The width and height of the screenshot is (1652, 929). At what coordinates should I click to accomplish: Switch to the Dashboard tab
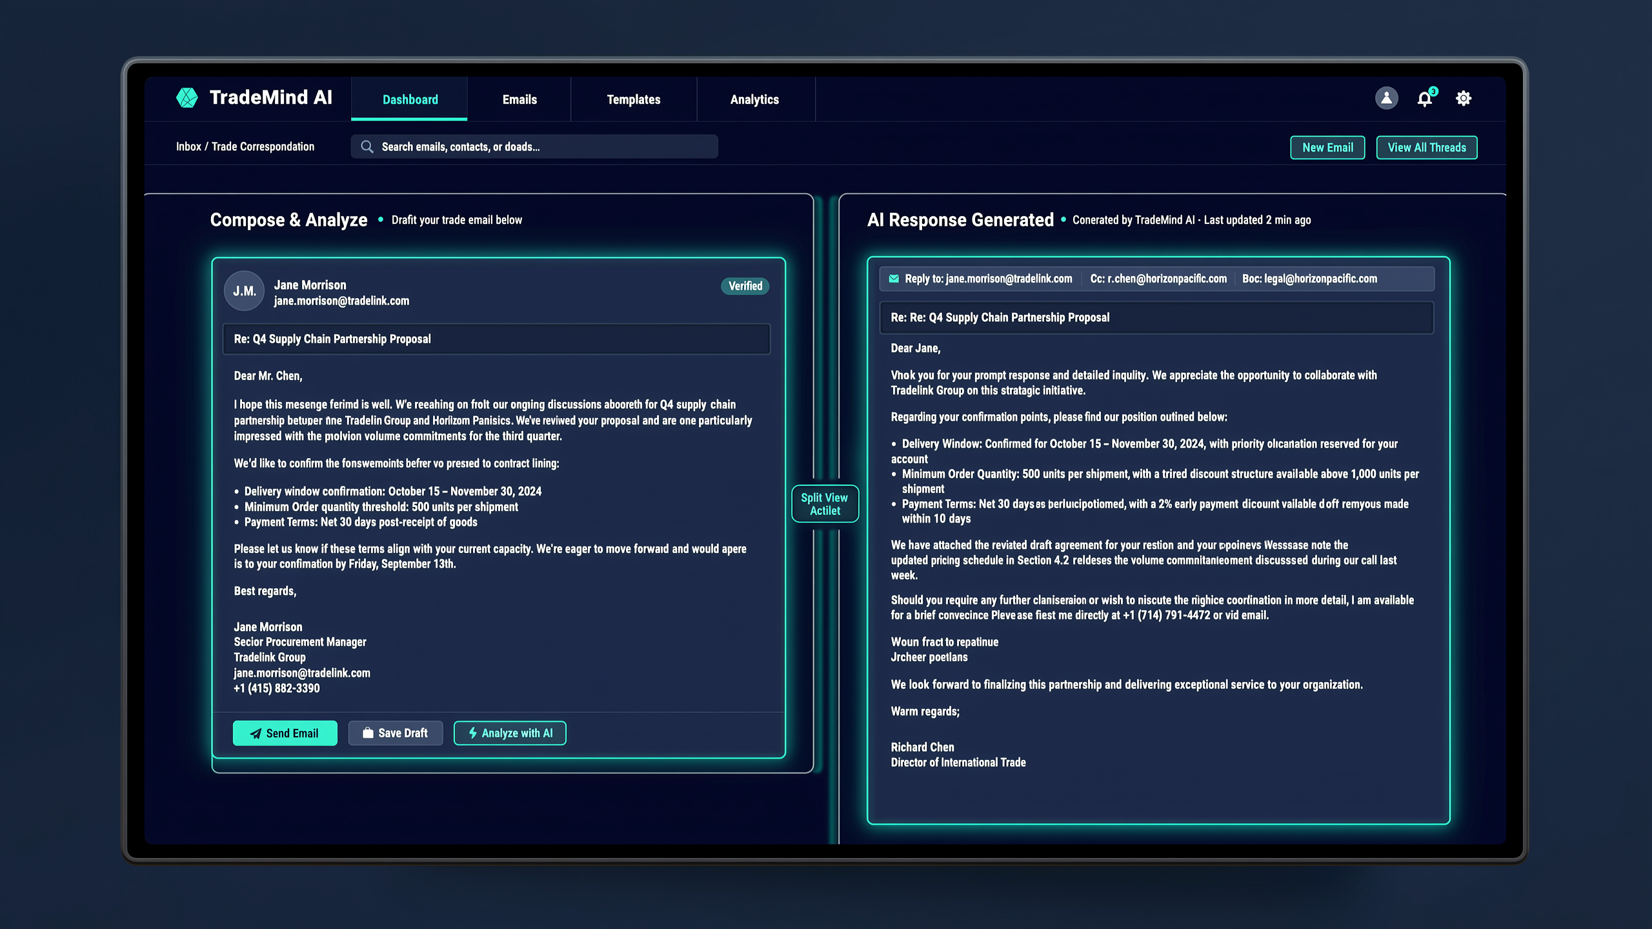pyautogui.click(x=410, y=99)
